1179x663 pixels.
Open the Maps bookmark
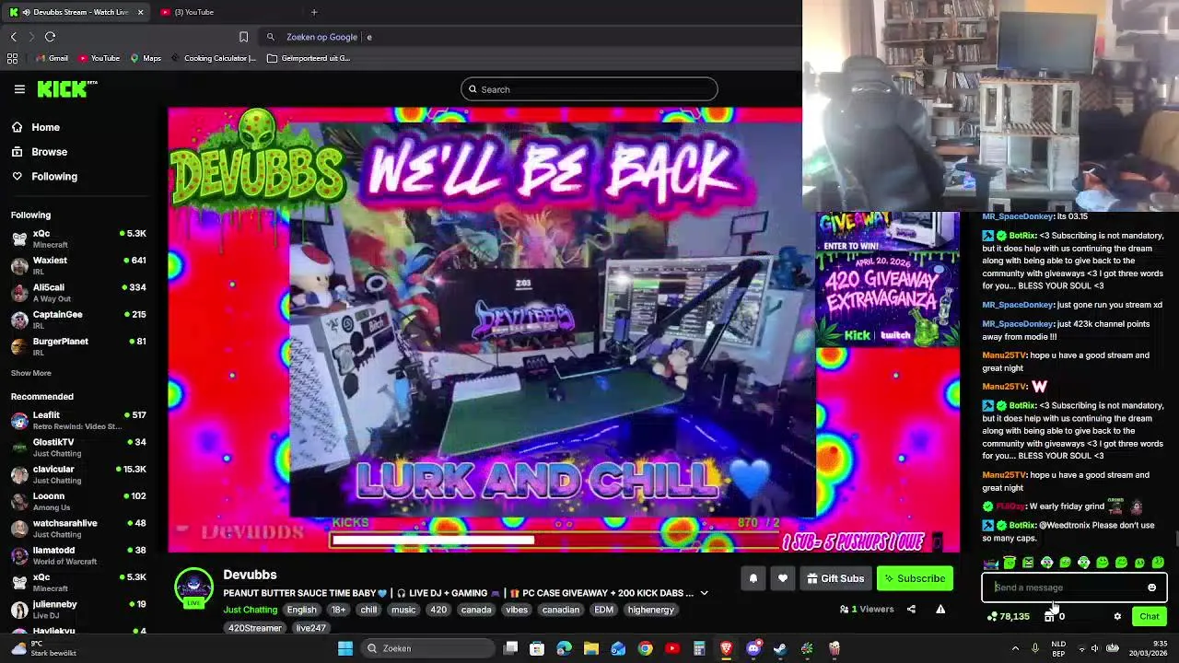pyautogui.click(x=146, y=58)
